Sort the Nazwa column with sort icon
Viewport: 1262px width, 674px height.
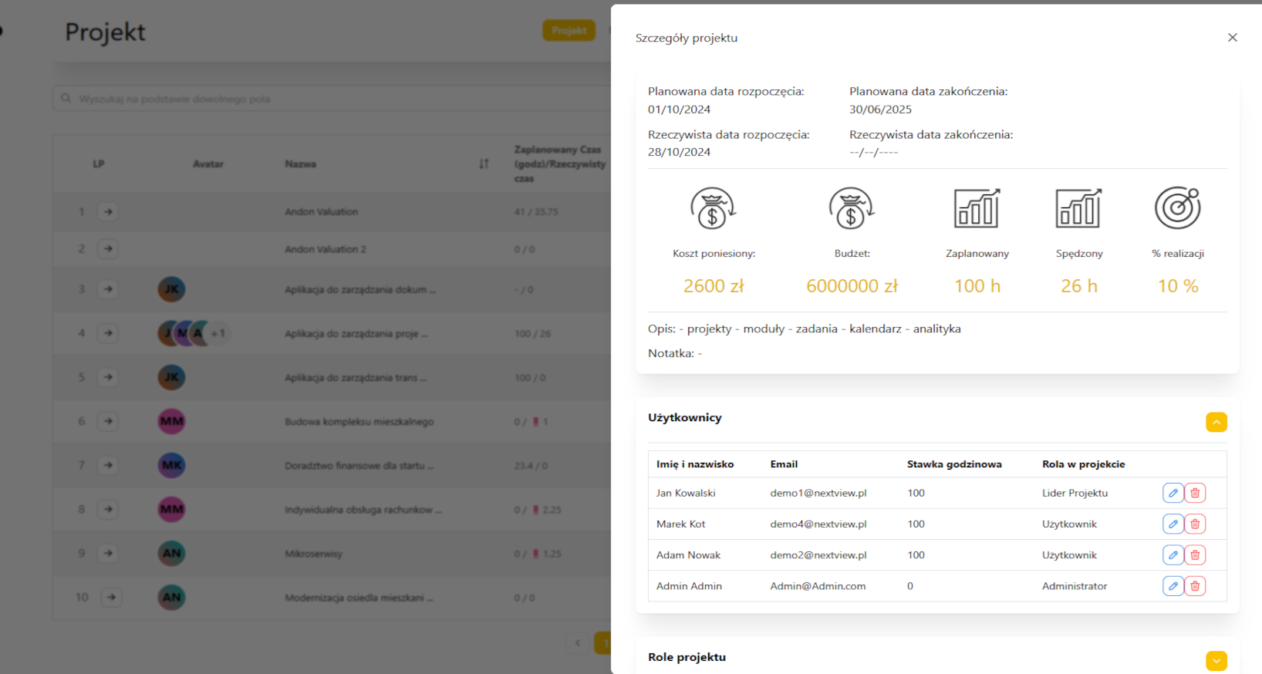click(x=484, y=163)
